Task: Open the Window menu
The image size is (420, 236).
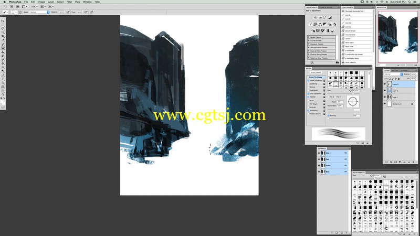Action: tap(87, 2)
